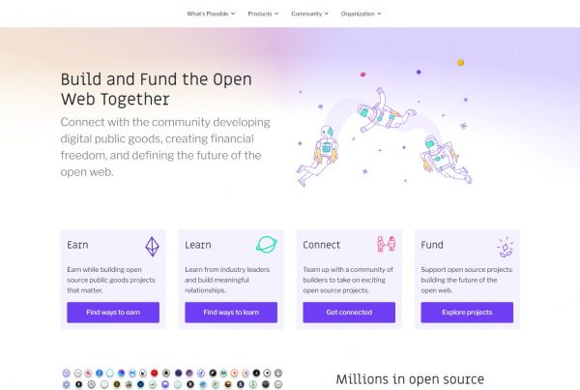Image resolution: width=580 pixels, height=390 pixels.
Task: Click the Build and Fund the Open Web Together heading
Action: 156,89
